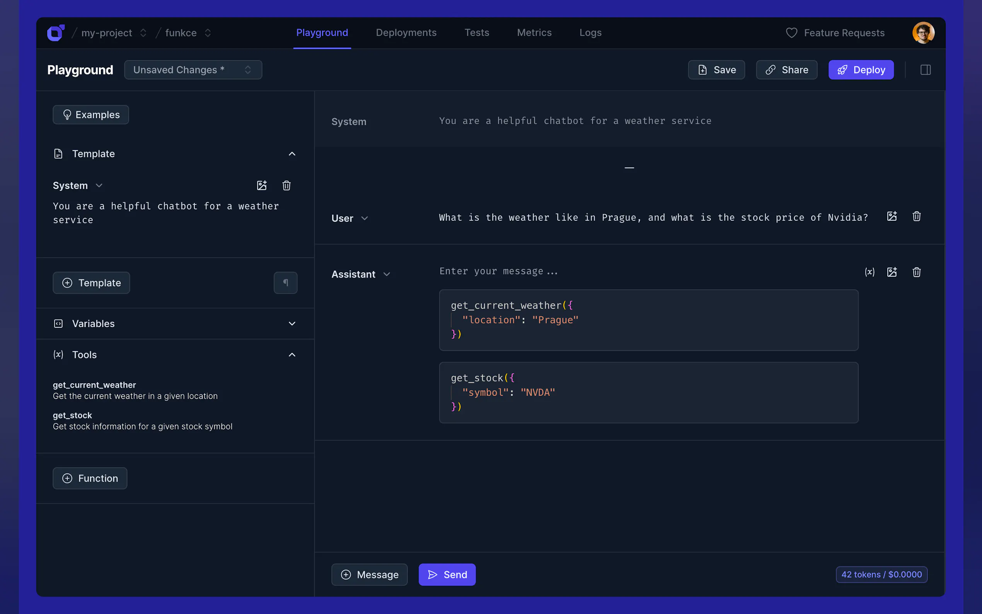Insert tool call in Assistant message

869,272
